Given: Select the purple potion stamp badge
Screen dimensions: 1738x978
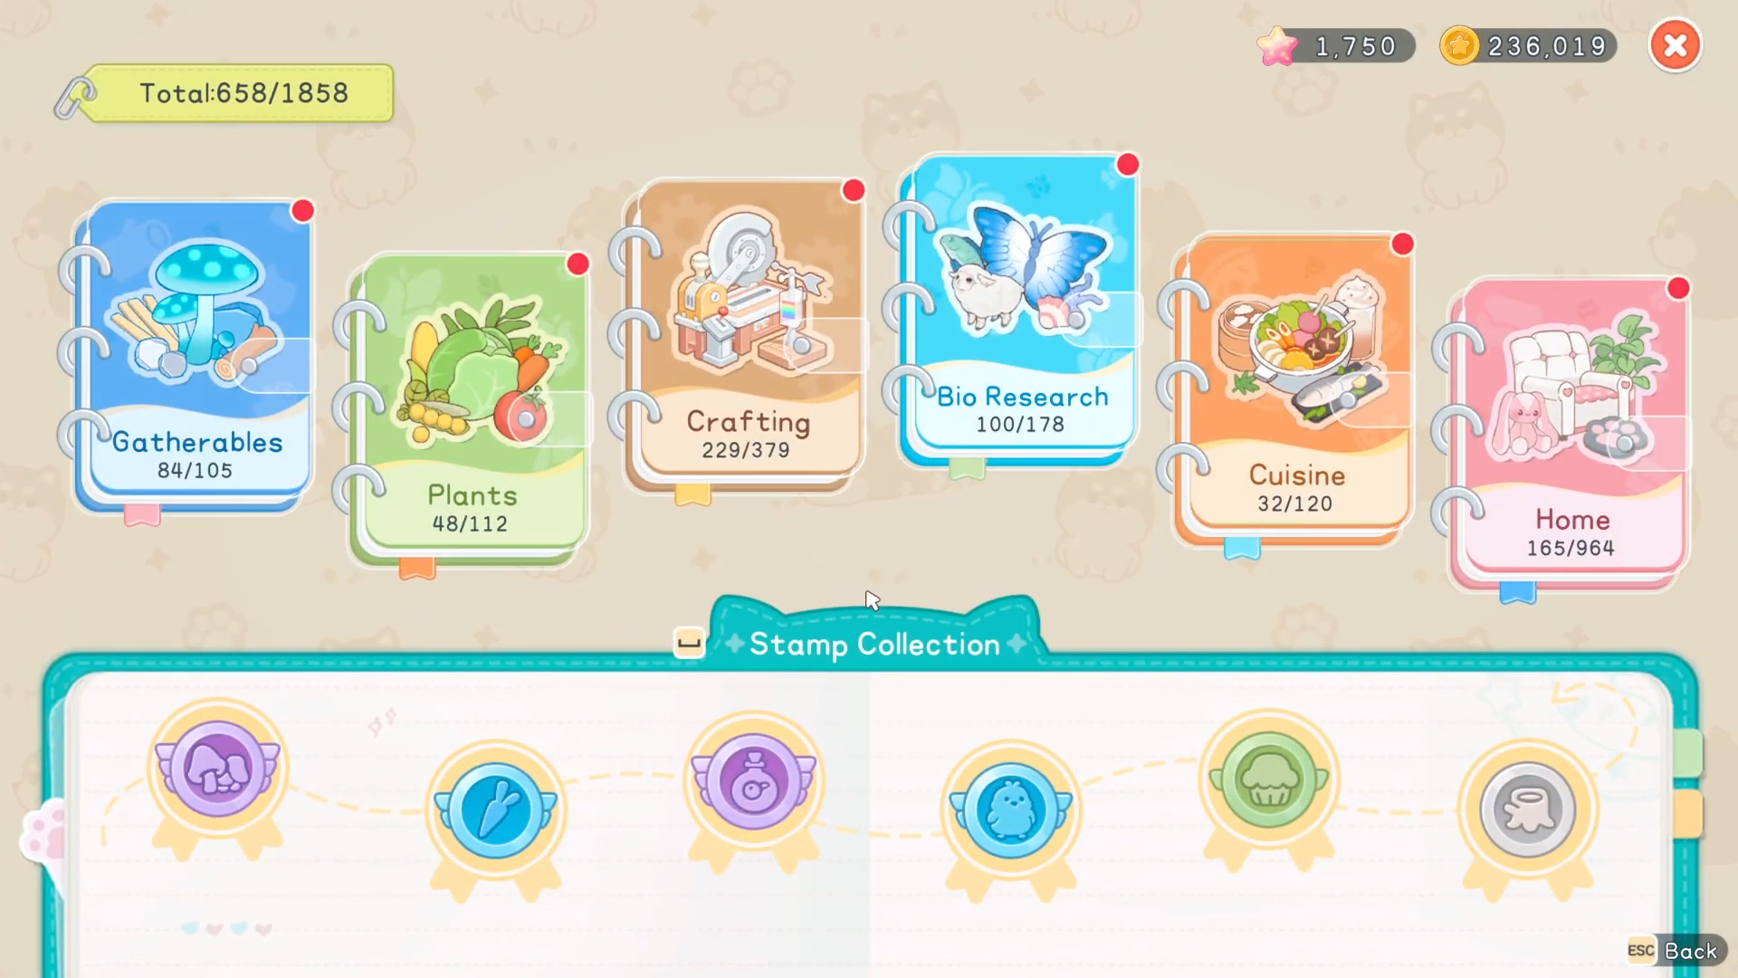Looking at the screenshot, I should pos(754,783).
